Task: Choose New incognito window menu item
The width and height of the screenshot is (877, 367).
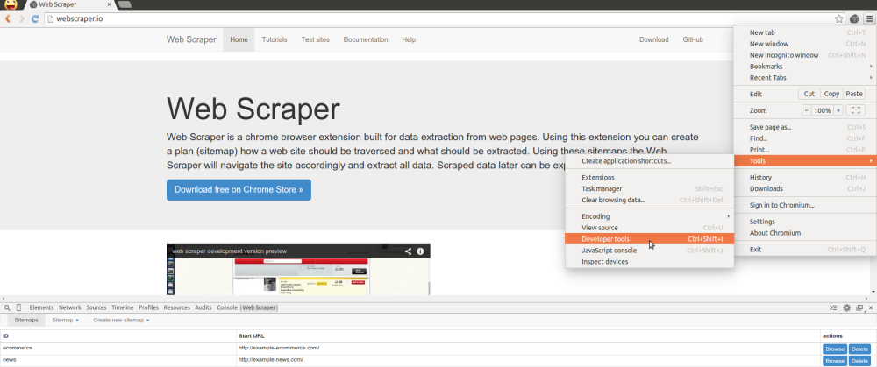Action: tap(805, 54)
